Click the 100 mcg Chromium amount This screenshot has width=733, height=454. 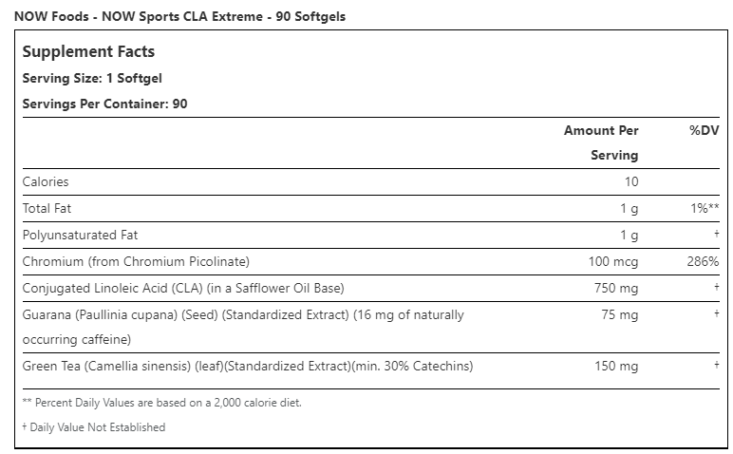(614, 261)
